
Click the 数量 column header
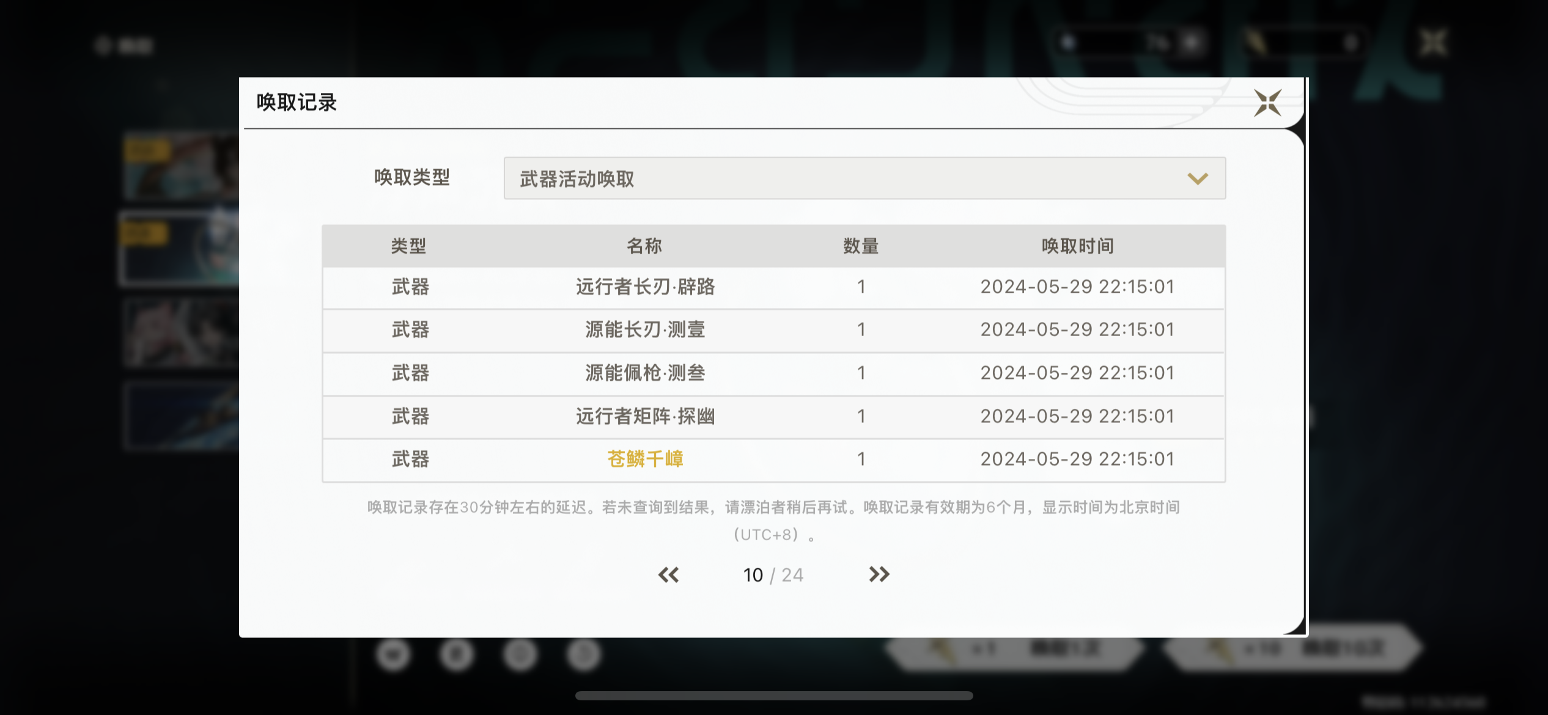[x=861, y=246]
